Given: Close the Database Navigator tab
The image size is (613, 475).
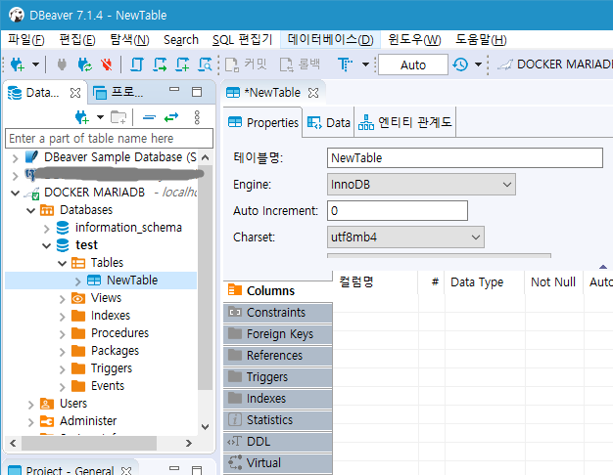Looking at the screenshot, I should pos(75,93).
